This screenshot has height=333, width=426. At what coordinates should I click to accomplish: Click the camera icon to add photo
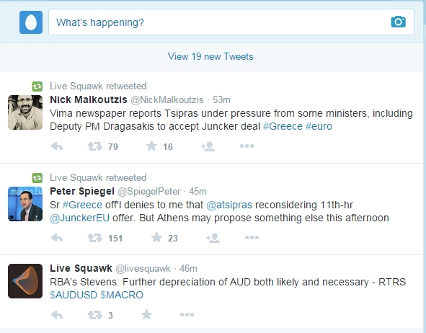click(x=399, y=22)
